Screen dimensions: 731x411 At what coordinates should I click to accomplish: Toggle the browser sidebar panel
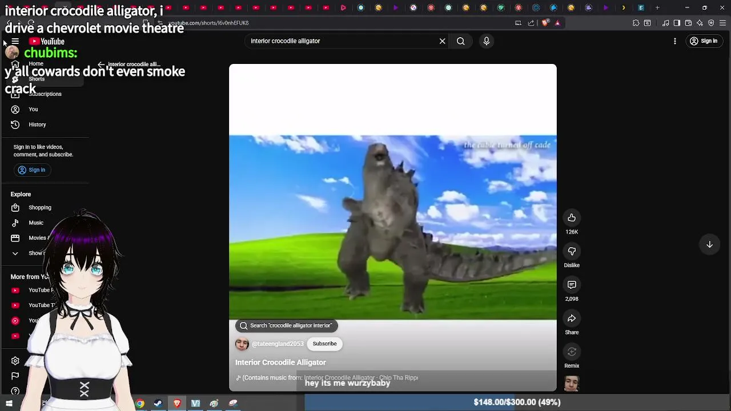[677, 23]
